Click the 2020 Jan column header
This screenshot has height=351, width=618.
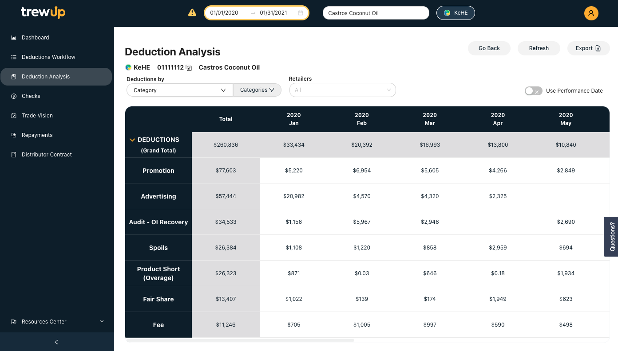pos(294,119)
